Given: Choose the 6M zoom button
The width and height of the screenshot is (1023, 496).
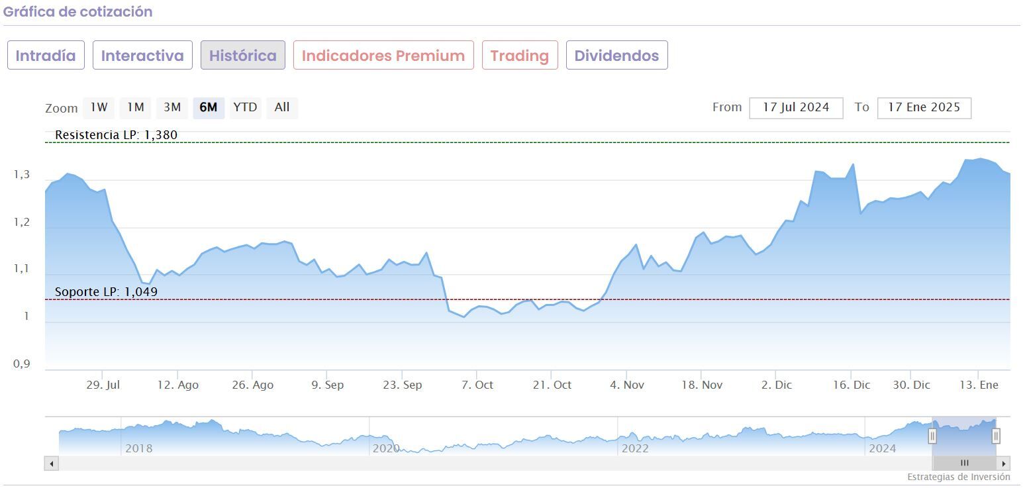Looking at the screenshot, I should tap(209, 107).
